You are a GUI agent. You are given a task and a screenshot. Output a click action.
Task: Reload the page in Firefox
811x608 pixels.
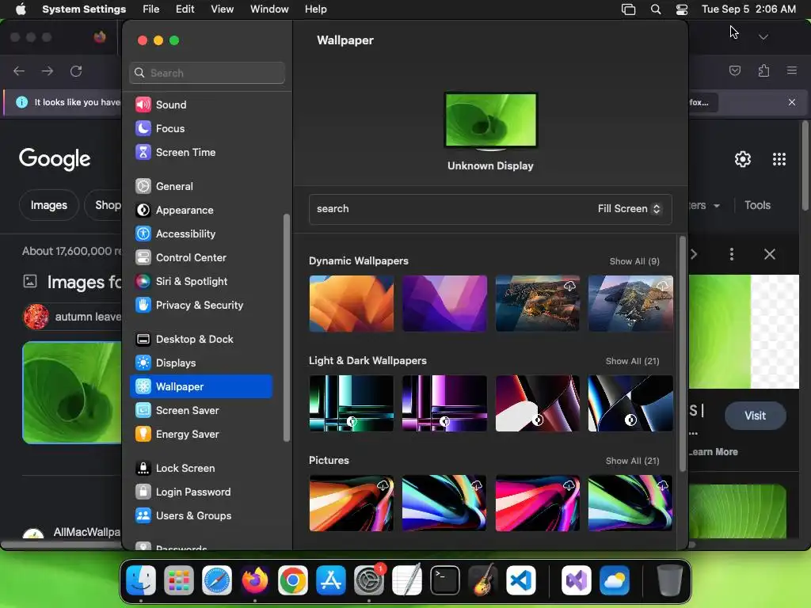(76, 71)
